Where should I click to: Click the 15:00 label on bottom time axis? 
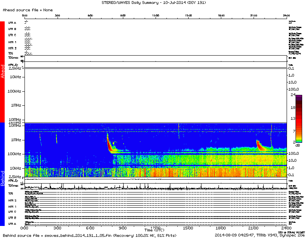(x=188, y=228)
